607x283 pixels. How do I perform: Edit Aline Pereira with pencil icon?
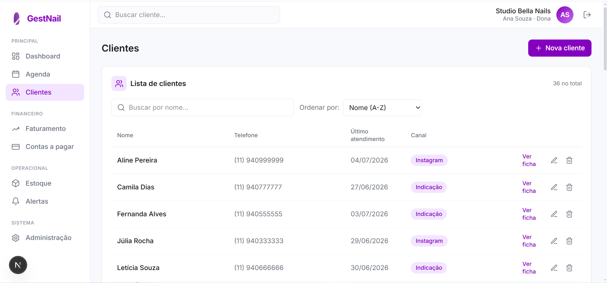[x=554, y=160]
